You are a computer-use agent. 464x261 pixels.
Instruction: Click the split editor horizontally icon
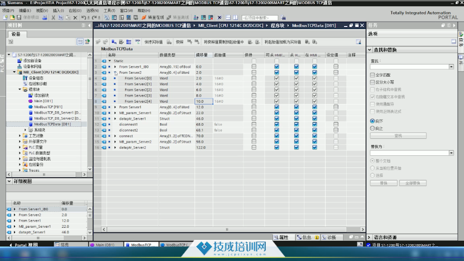[228, 18]
